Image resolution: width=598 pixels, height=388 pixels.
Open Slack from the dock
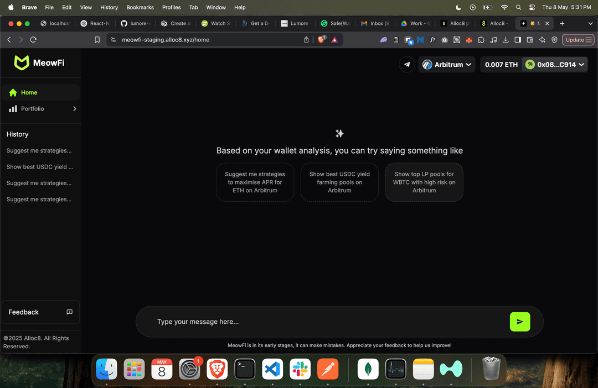[300, 369]
